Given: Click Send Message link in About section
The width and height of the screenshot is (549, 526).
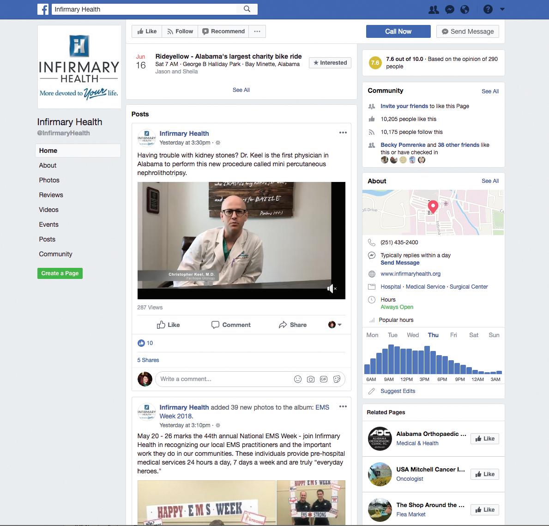Looking at the screenshot, I should click(x=400, y=263).
